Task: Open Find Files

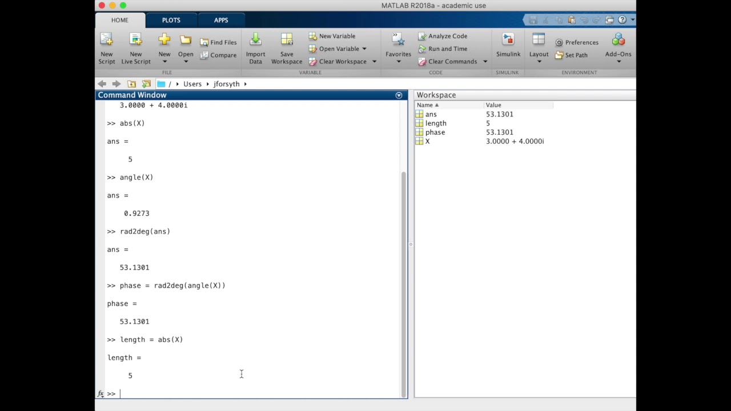Action: pos(218,42)
